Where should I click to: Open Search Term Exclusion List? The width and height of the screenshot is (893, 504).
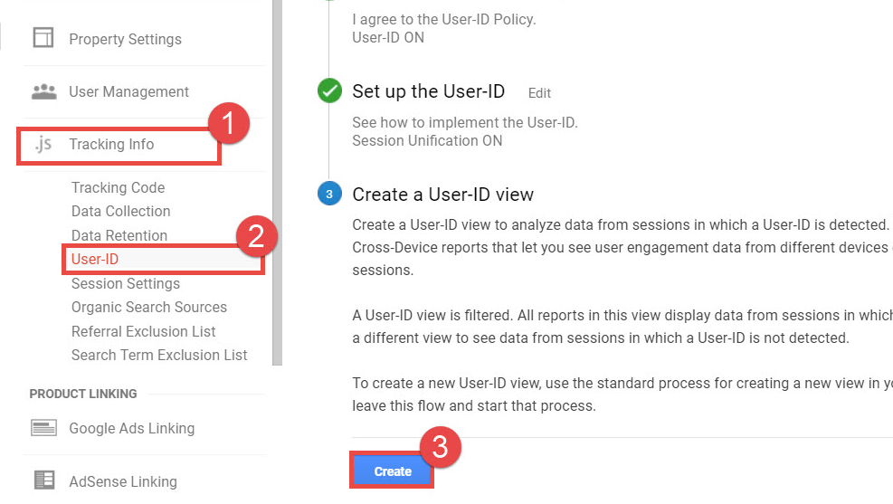159,355
